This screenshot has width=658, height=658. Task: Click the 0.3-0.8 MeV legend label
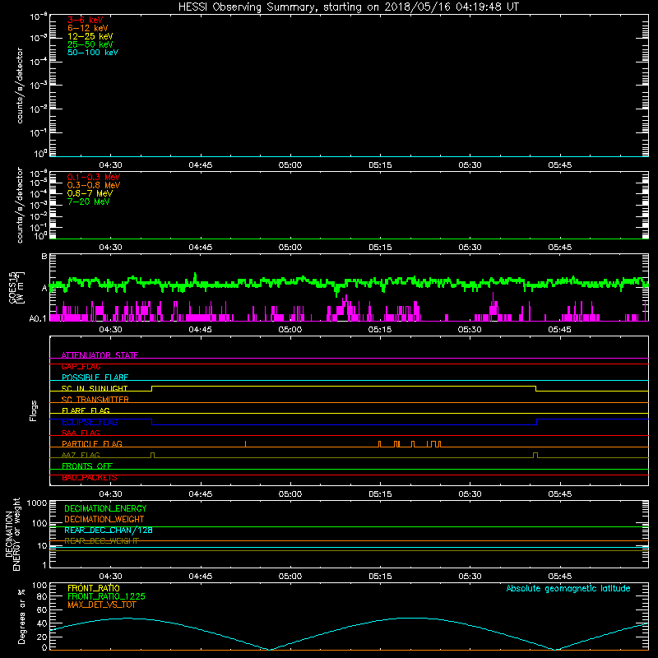pos(94,185)
